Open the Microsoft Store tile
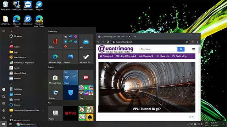Image resolution: width=227 pixels, height=127 pixels. click(55, 78)
